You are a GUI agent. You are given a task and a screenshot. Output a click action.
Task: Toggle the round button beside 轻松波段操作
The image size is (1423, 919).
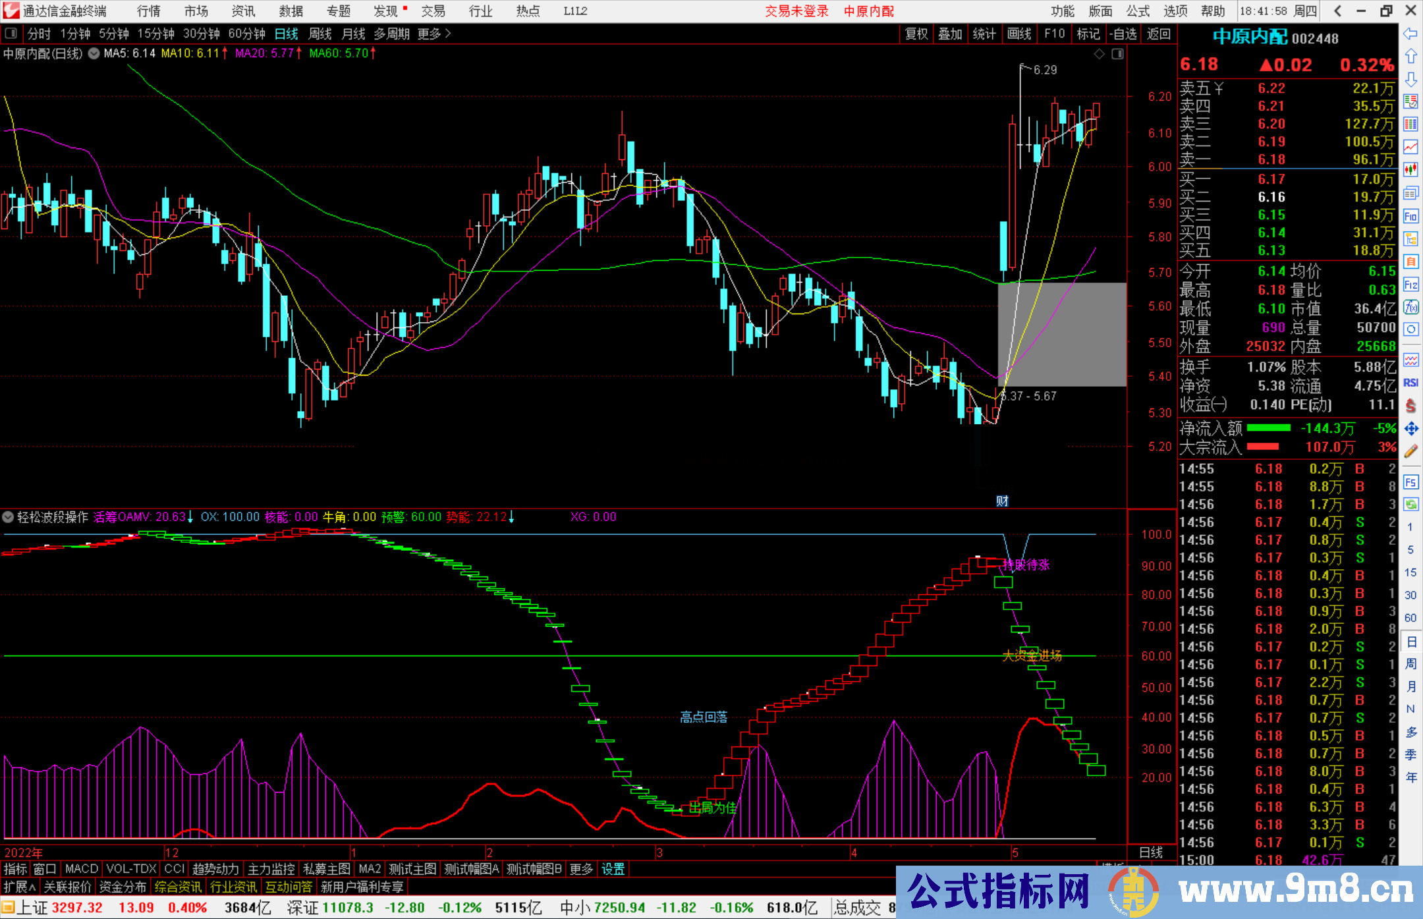(x=9, y=517)
